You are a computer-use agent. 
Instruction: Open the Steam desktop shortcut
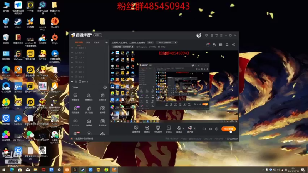[18, 23]
